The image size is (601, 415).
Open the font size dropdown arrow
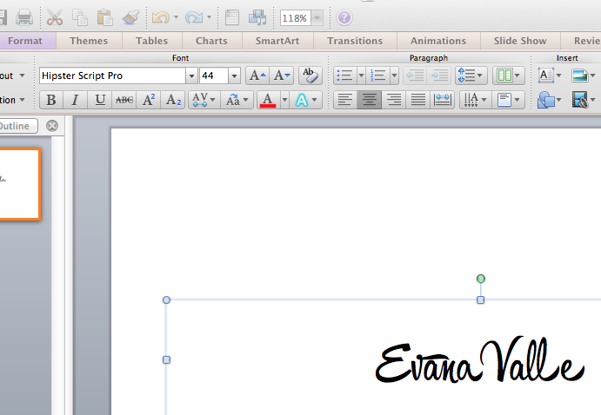click(x=234, y=76)
